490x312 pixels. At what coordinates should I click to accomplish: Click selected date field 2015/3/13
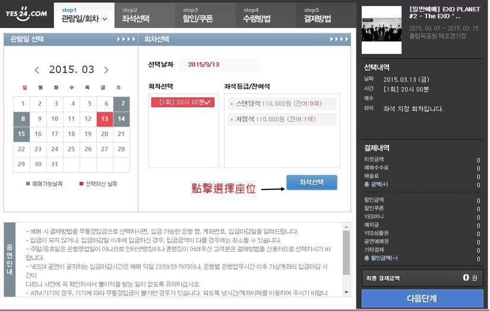point(219,64)
